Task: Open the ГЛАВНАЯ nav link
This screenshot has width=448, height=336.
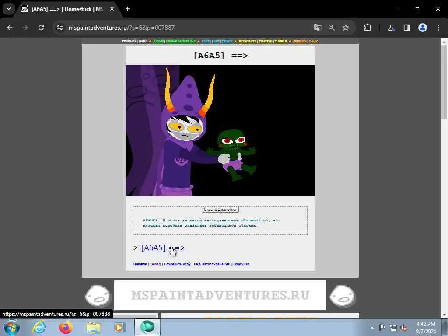Action: 129,42
